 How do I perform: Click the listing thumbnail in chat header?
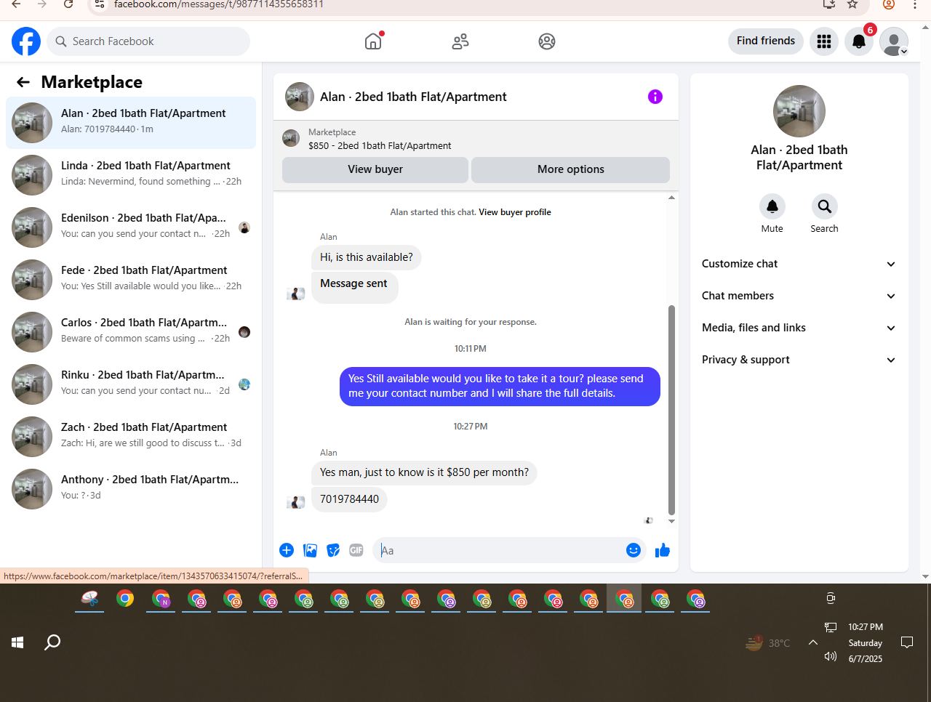click(300, 97)
